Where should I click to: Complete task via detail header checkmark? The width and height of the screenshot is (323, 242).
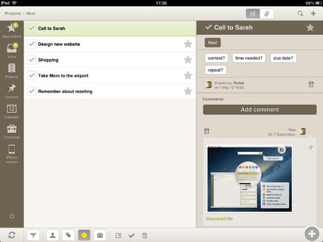click(208, 27)
